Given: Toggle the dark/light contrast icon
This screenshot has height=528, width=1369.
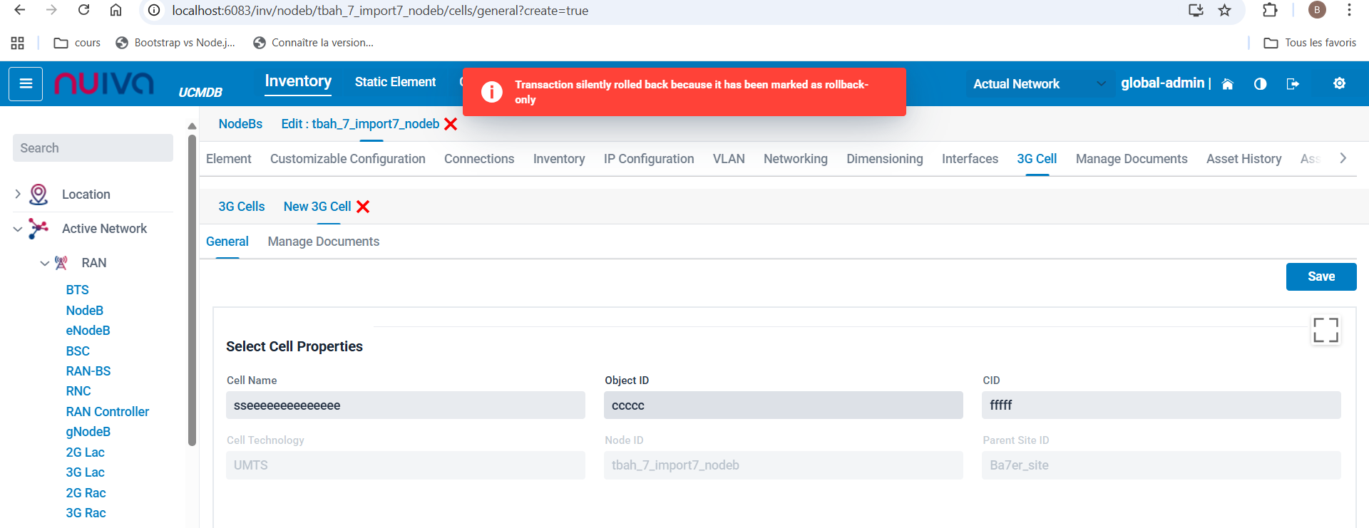Looking at the screenshot, I should (1260, 84).
